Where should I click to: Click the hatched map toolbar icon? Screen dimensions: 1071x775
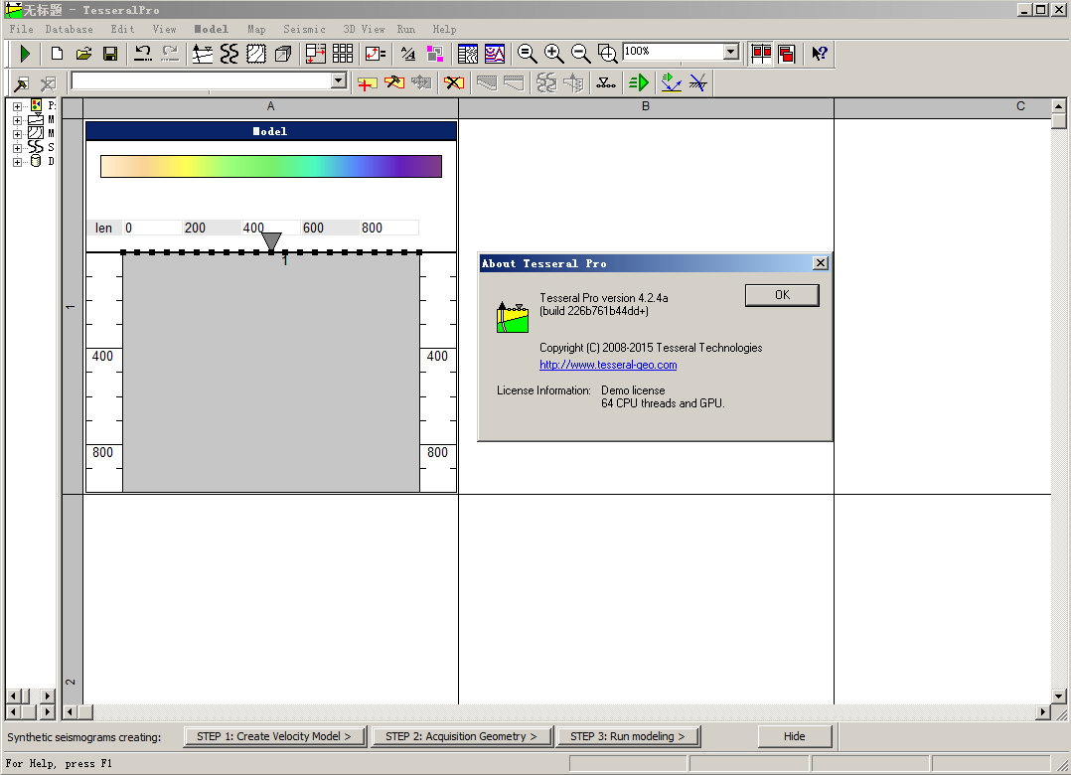click(x=256, y=54)
